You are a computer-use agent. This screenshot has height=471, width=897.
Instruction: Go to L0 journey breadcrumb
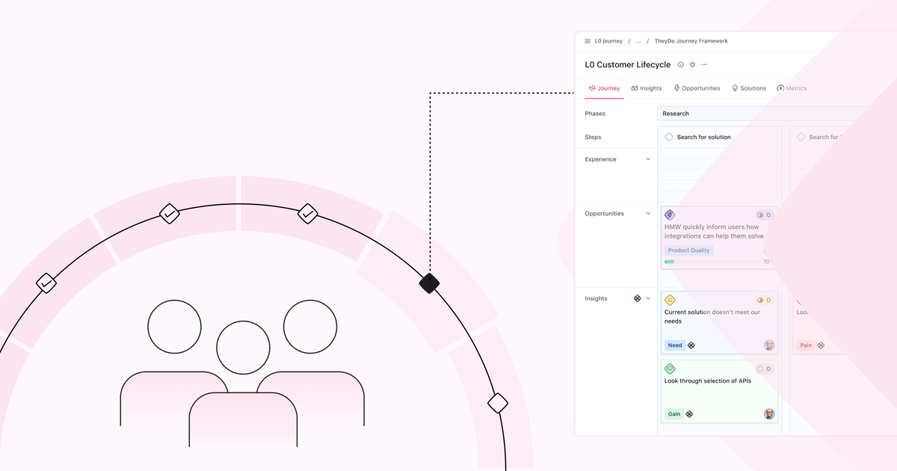click(x=608, y=41)
